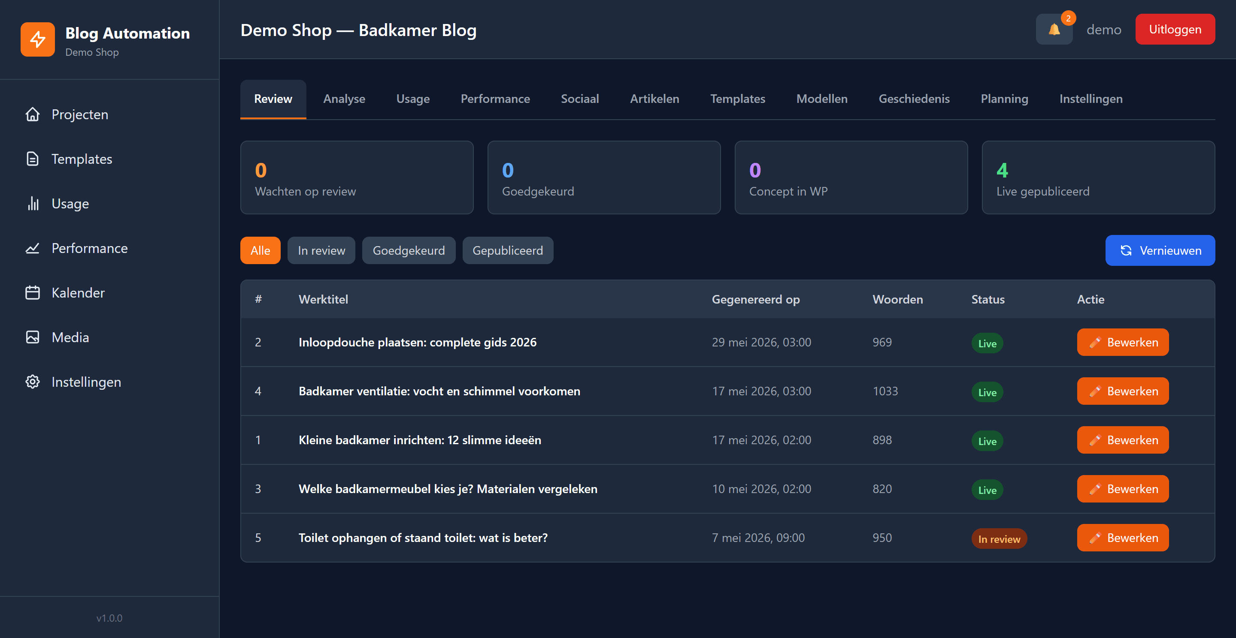Filter the list by Goedgekeurd
The height and width of the screenshot is (638, 1236).
tap(408, 251)
